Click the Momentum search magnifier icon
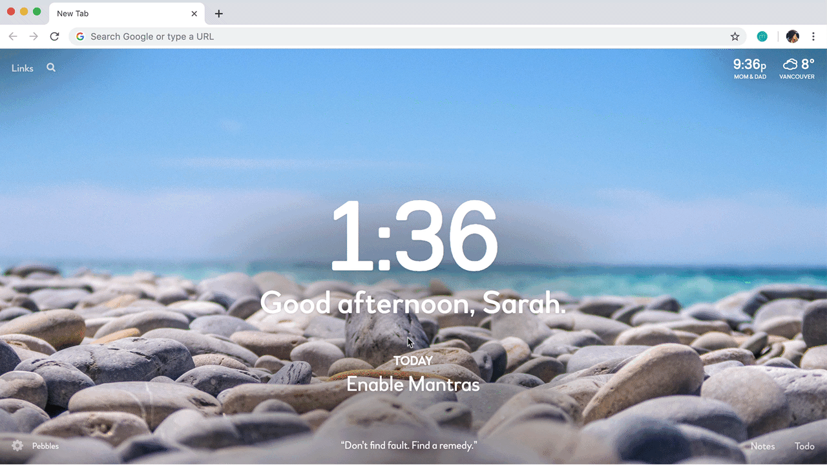Screen dimensions: 827x465 click(51, 67)
